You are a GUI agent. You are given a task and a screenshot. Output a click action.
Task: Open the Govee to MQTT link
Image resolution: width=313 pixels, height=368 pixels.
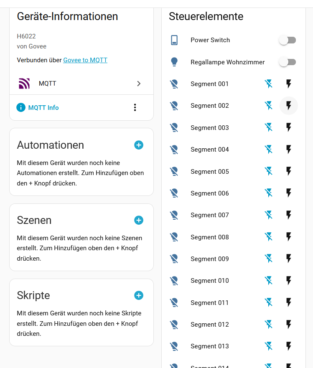(85, 60)
